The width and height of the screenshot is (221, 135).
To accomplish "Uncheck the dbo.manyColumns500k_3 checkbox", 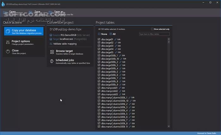I will (99, 107).
